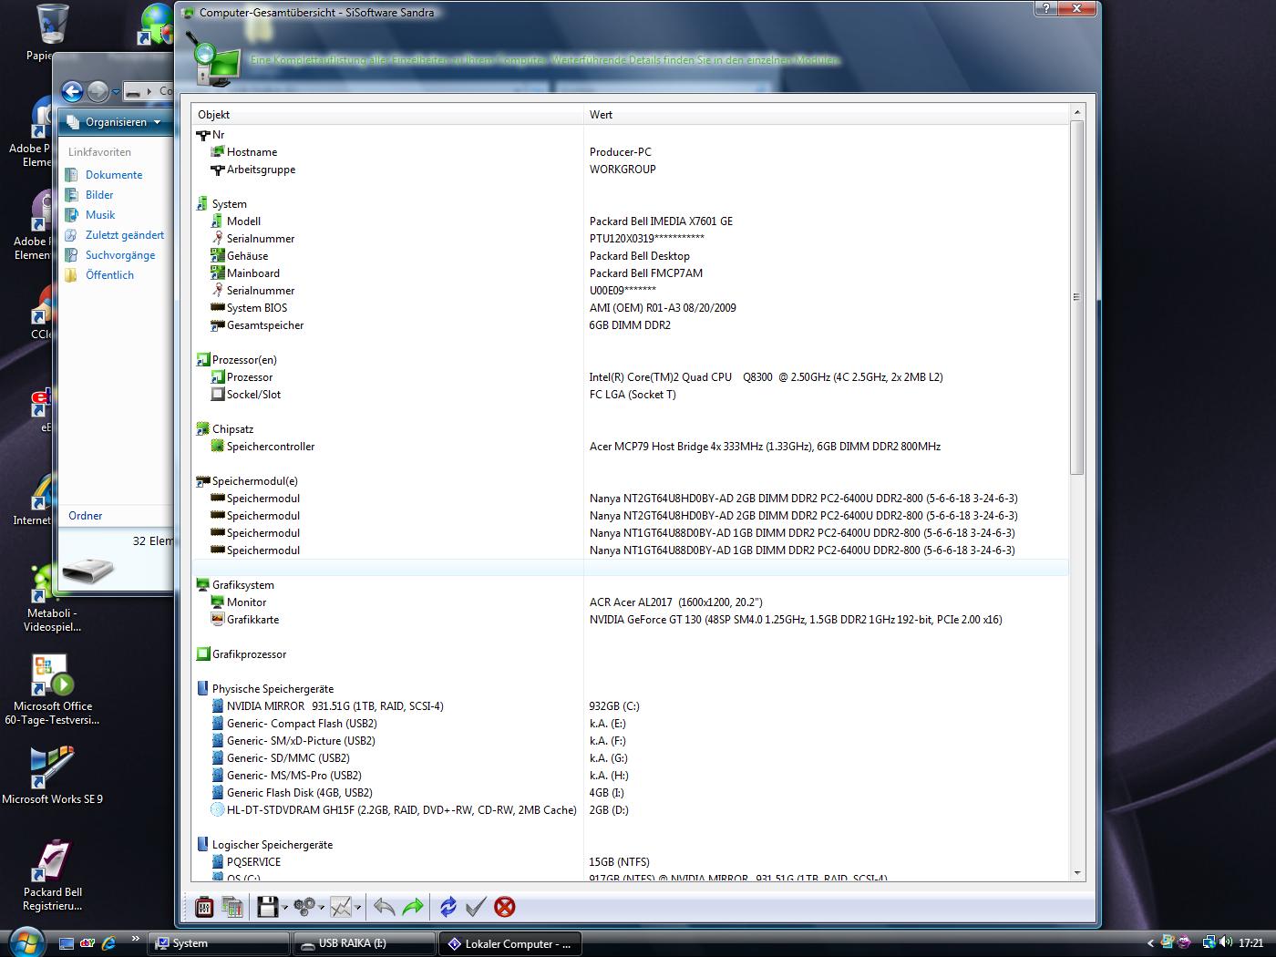Select the Sockel/Slot row
The image size is (1276, 957).
(629, 395)
